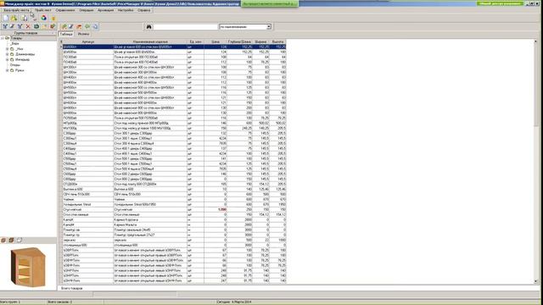The image size is (543, 305).
Task: Select the 'Длинномеры' folder label
Action: pos(25,54)
